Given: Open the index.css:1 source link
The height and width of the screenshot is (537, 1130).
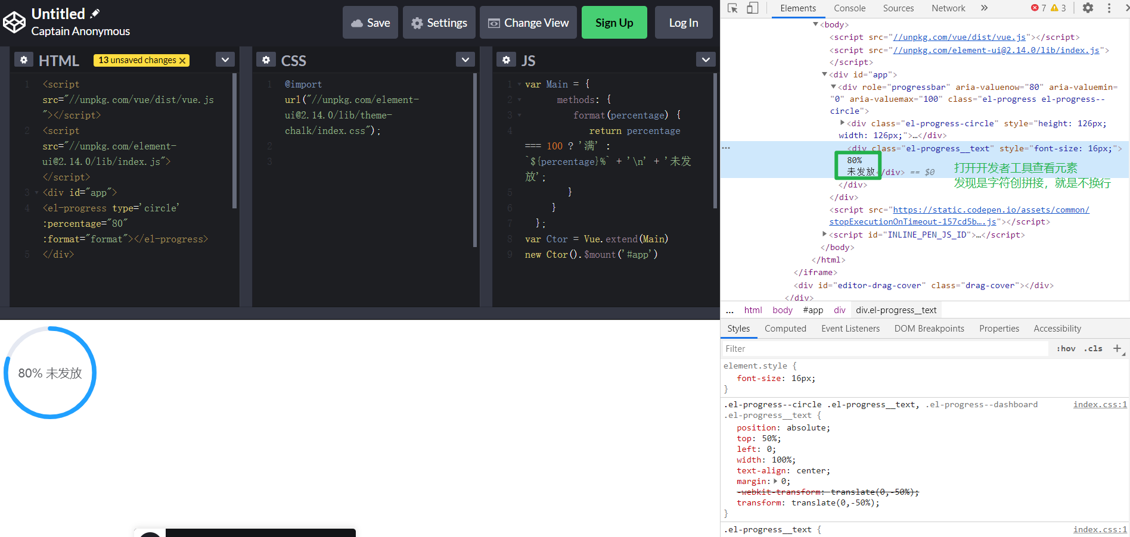Looking at the screenshot, I should (x=1098, y=404).
